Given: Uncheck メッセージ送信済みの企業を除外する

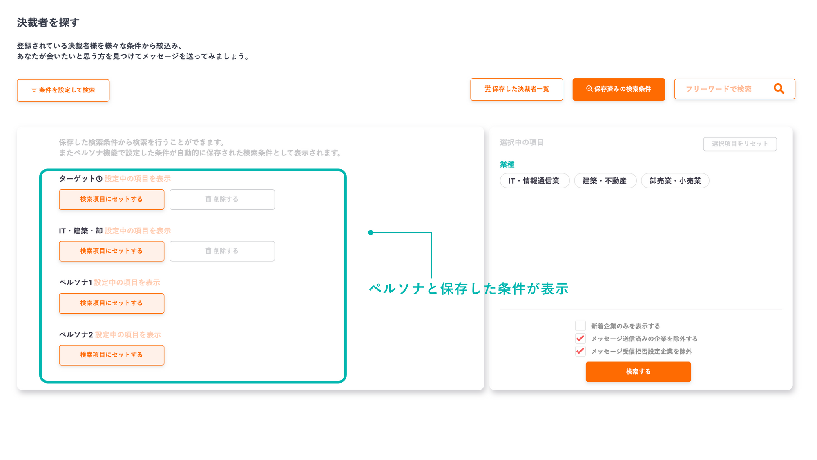Looking at the screenshot, I should coord(580,339).
